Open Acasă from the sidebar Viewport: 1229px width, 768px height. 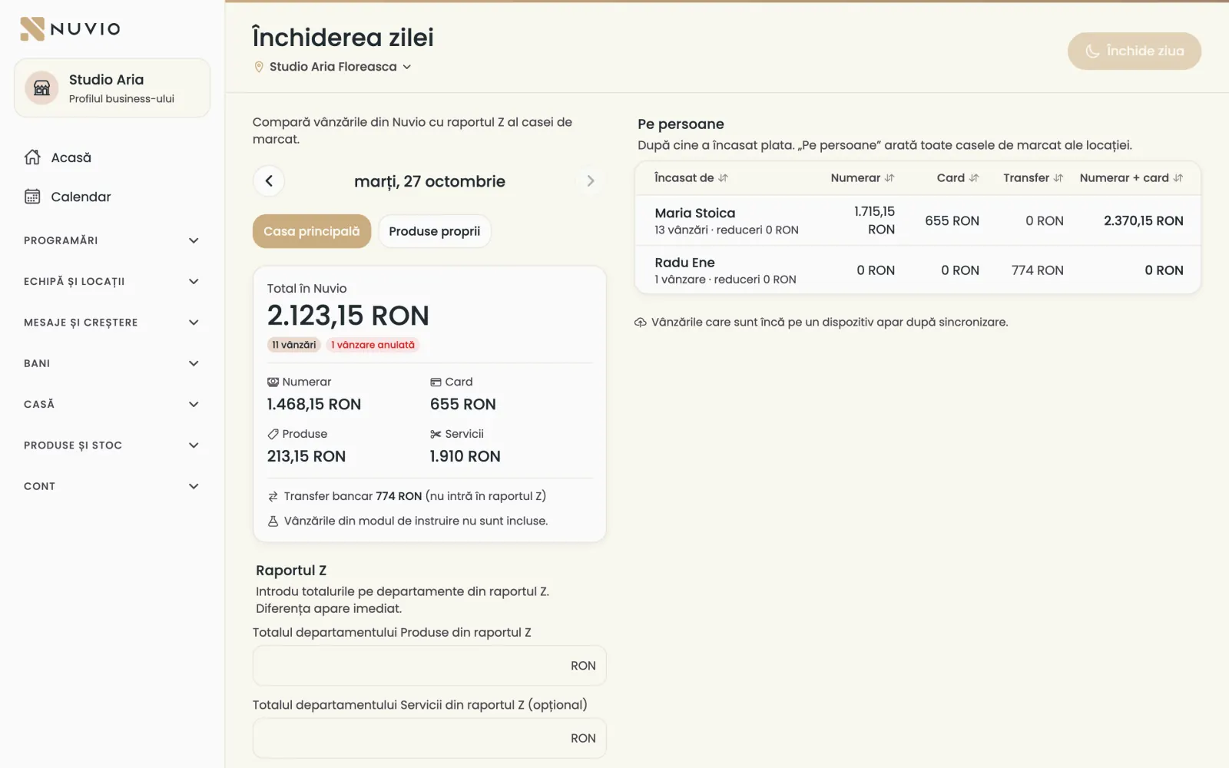click(111, 157)
